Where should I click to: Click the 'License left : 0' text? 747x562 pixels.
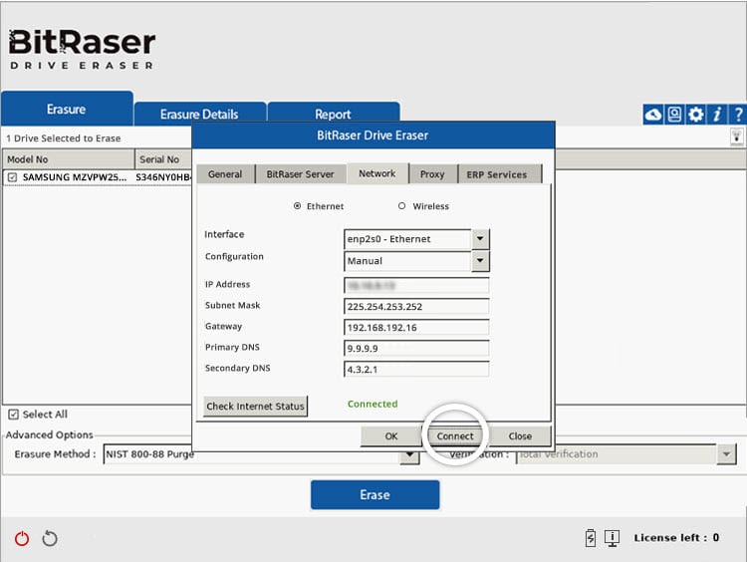[x=676, y=538]
